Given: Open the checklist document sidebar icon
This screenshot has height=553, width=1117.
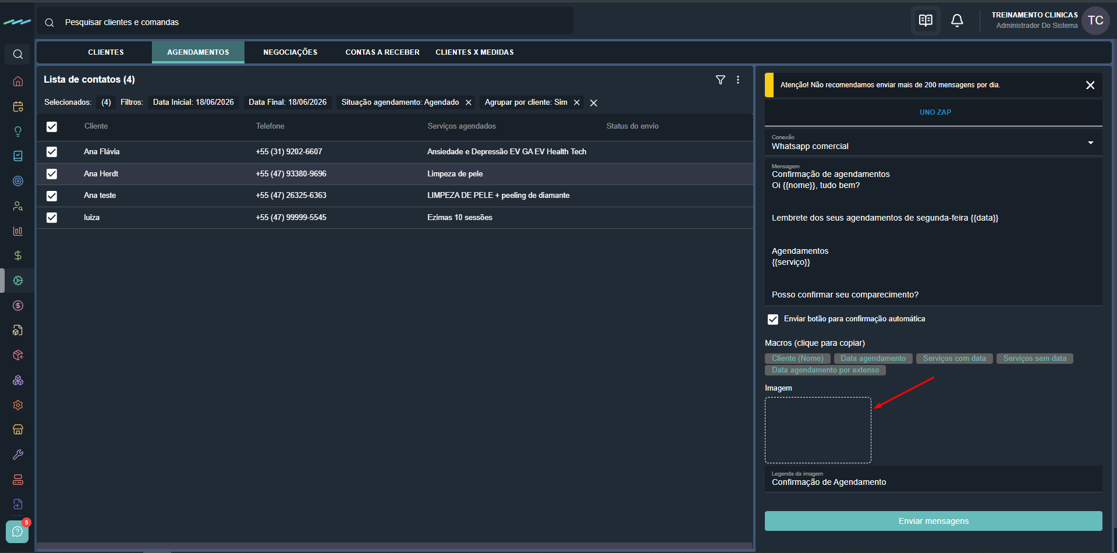Looking at the screenshot, I should 18,156.
